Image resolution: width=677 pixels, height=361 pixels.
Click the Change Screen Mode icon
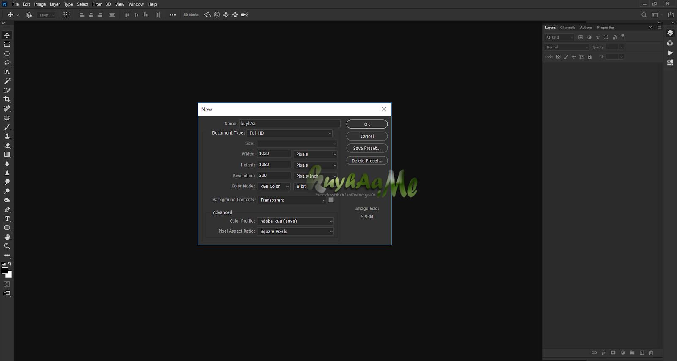coord(7,293)
